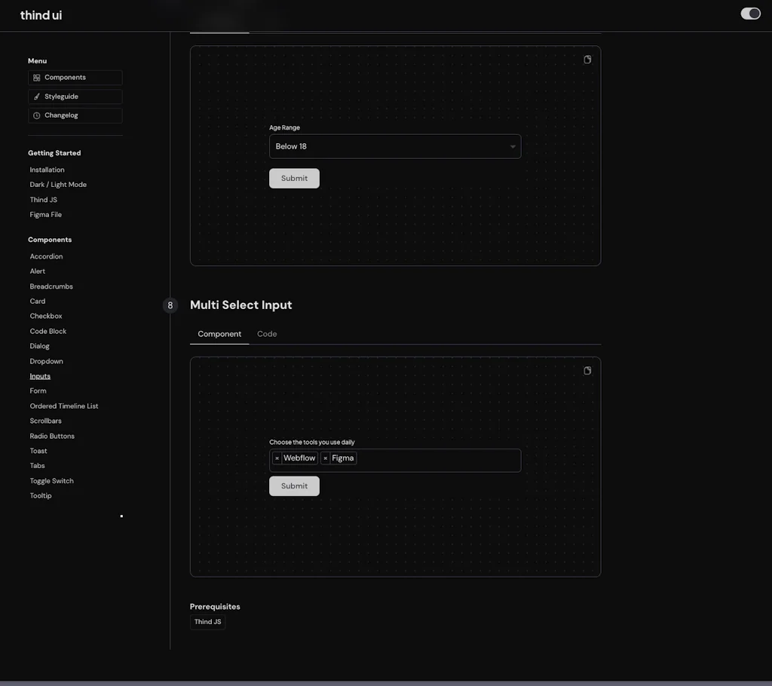Copy the Age Range example code
The image size is (772, 686).
pyautogui.click(x=587, y=59)
